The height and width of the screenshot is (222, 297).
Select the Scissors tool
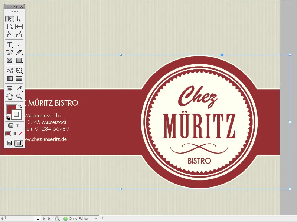(x=9, y=70)
